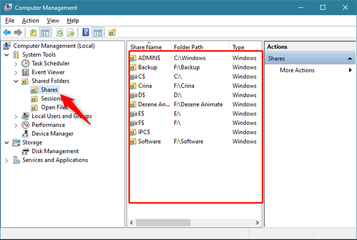Expand the Task Scheduler node
This screenshot has height=240, width=357.
(16, 64)
